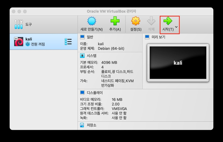Click the 4096 MB memory value
Screen dimensions: 223x142
(109, 62)
